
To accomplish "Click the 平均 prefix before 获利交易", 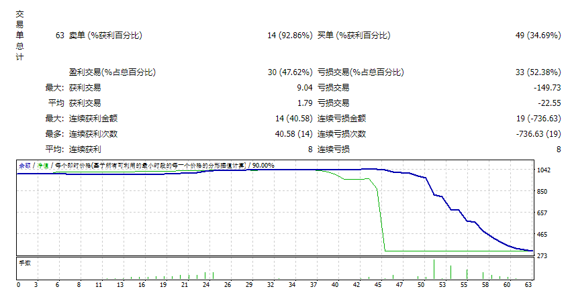I will pos(56,103).
